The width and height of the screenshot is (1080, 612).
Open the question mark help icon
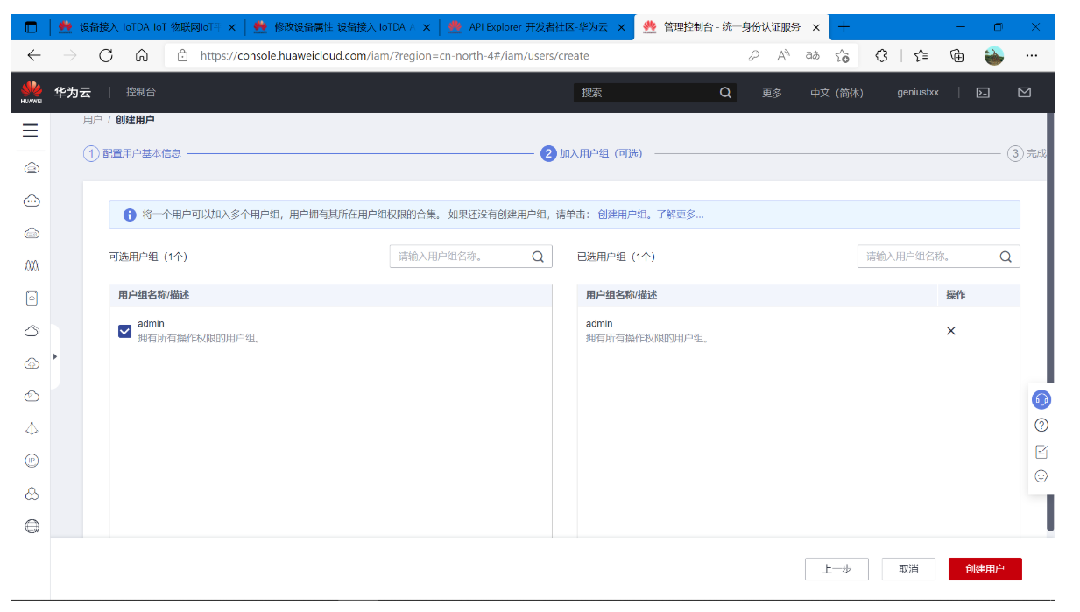tap(1041, 426)
